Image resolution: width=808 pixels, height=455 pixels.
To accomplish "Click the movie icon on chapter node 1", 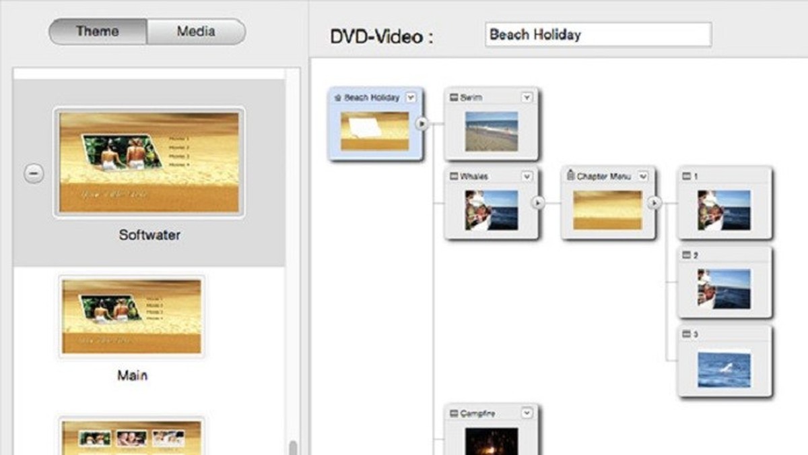I will point(687,174).
